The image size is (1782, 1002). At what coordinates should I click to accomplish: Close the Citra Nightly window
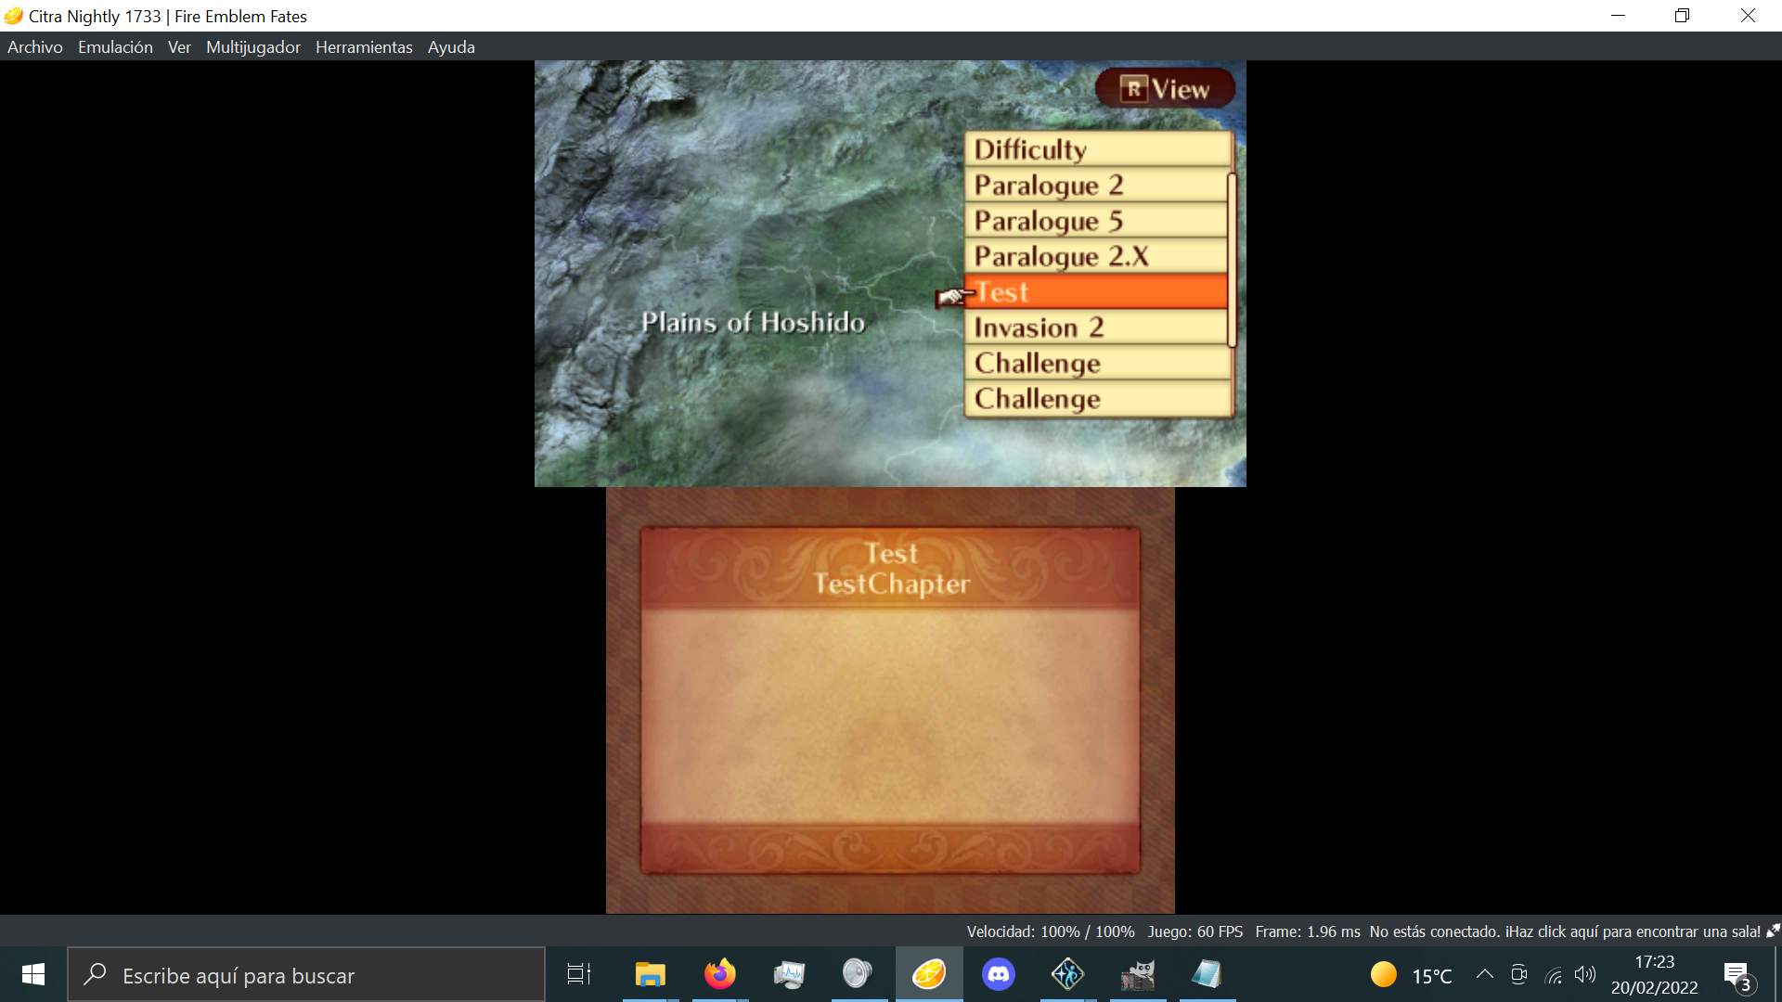pyautogui.click(x=1749, y=16)
